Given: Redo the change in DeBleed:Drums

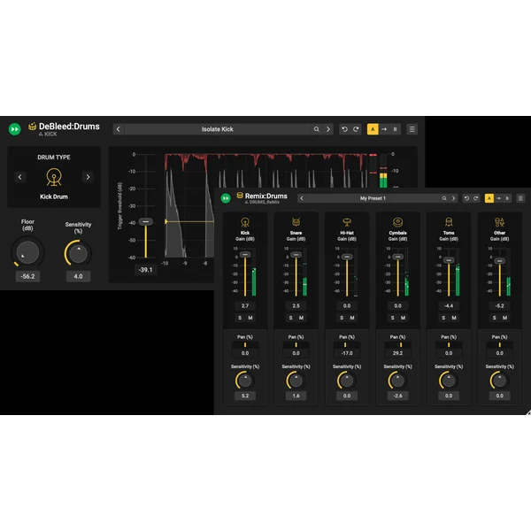Looking at the screenshot, I should (356, 129).
